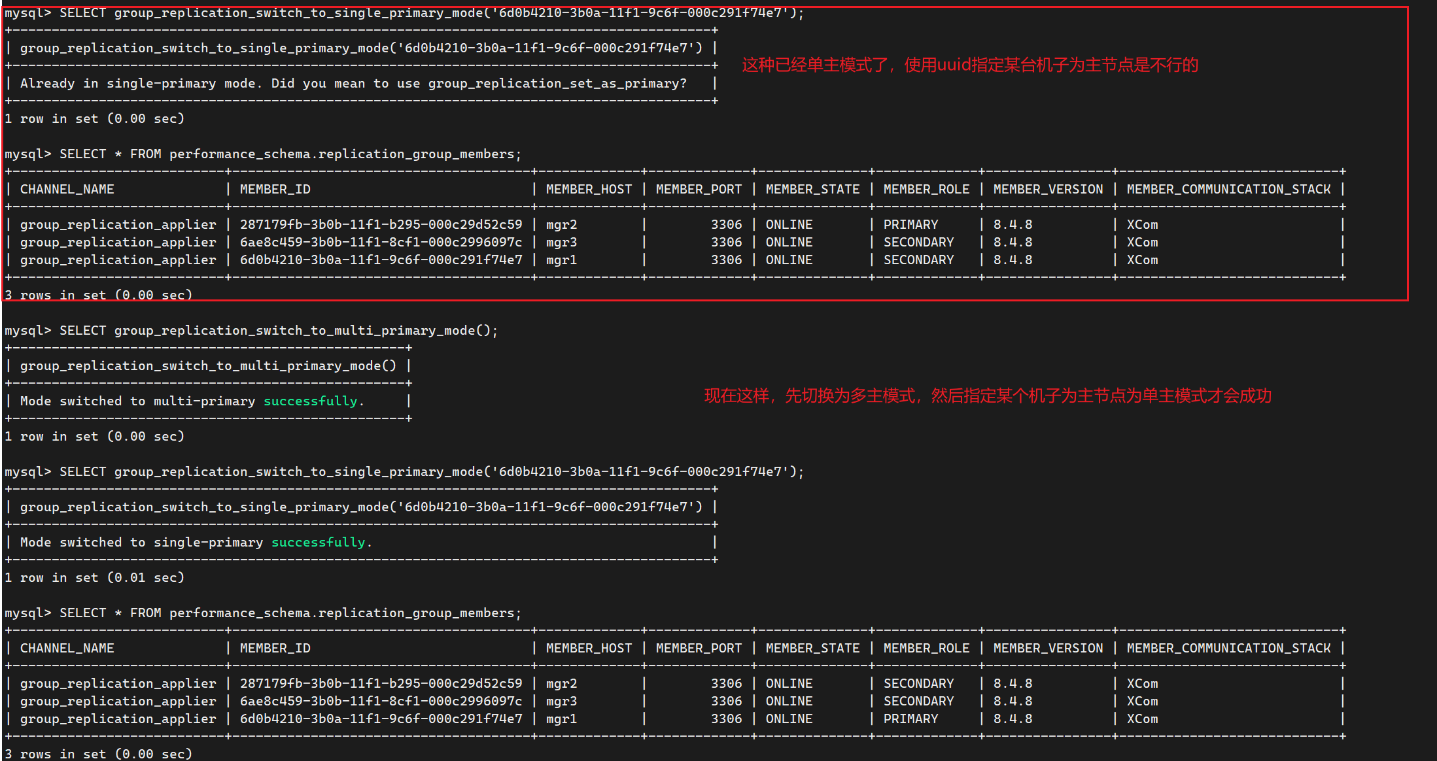Click the second red annotation about multi-primary mode

pos(987,396)
